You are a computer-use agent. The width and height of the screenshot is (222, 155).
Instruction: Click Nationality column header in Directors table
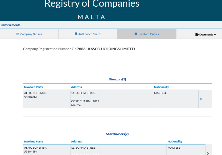[162, 87]
